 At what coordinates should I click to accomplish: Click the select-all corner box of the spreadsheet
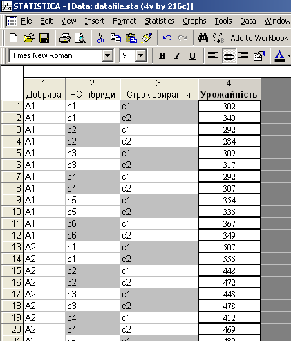point(12,82)
